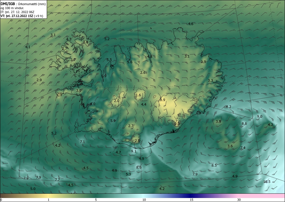Click the 9.0 value in the southeast sea
This screenshot has height=202, width=285.
[260, 117]
